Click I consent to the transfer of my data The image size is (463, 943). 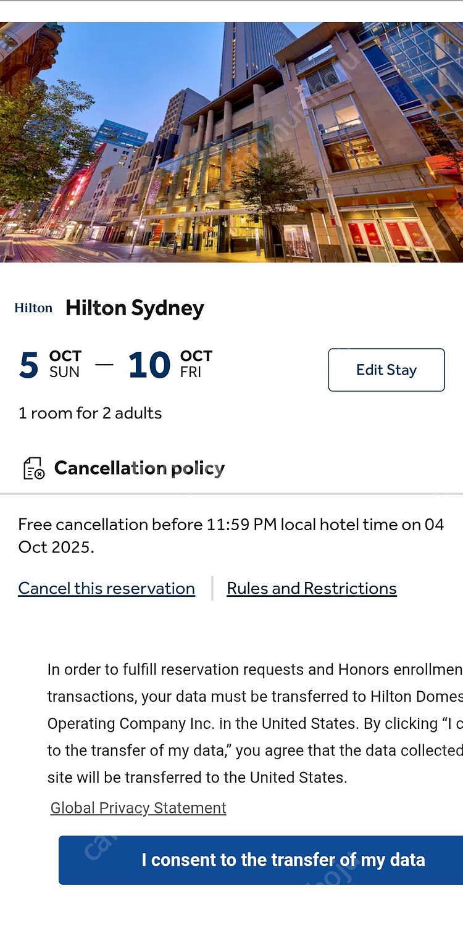click(261, 860)
